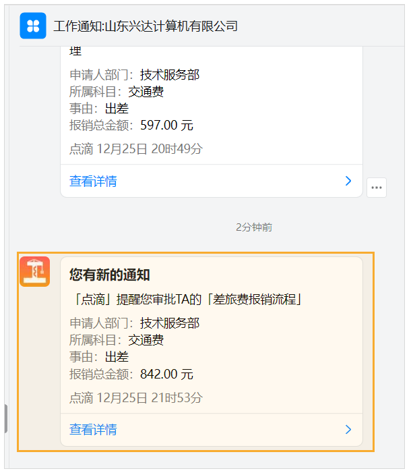Click 申请人部门 技术服务部 in the 842.00 card
The image size is (413, 473).
tap(134, 323)
